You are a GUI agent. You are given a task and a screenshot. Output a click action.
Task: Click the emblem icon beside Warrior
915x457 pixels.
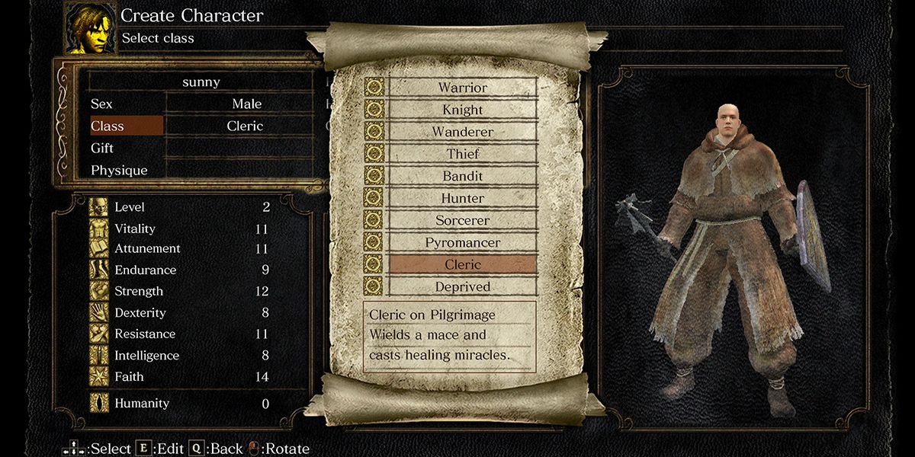[374, 88]
